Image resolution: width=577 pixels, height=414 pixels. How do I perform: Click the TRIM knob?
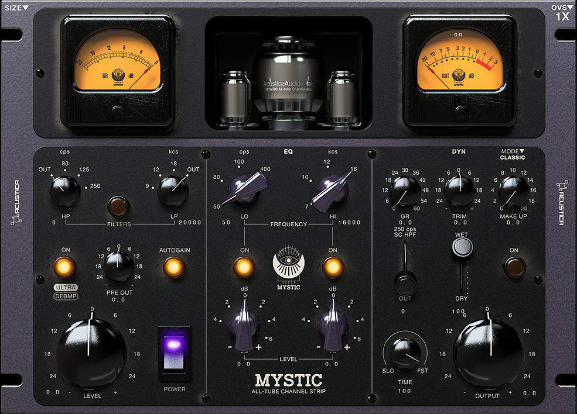459,190
